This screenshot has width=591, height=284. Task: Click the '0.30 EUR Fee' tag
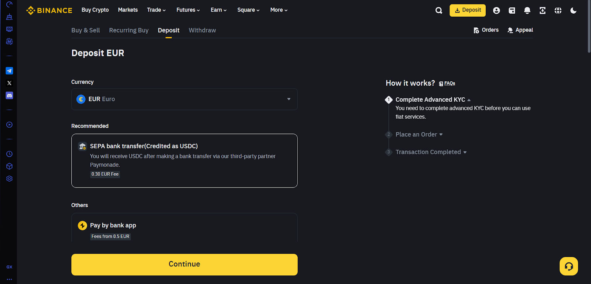point(105,174)
